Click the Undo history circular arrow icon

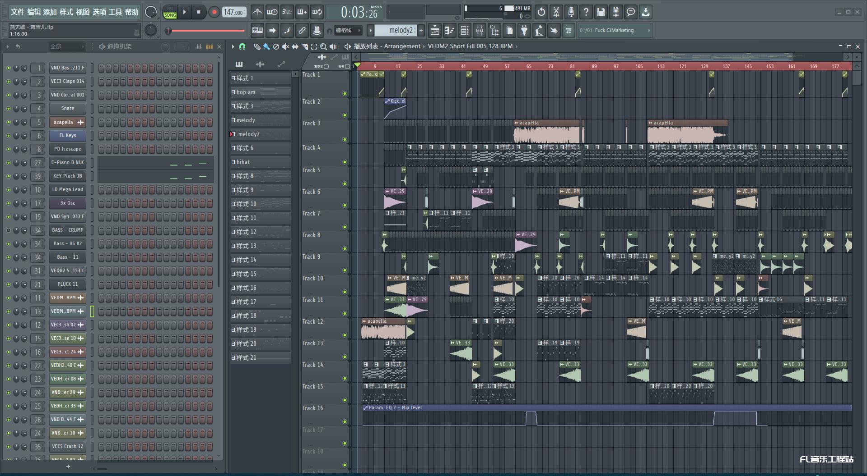tap(541, 12)
